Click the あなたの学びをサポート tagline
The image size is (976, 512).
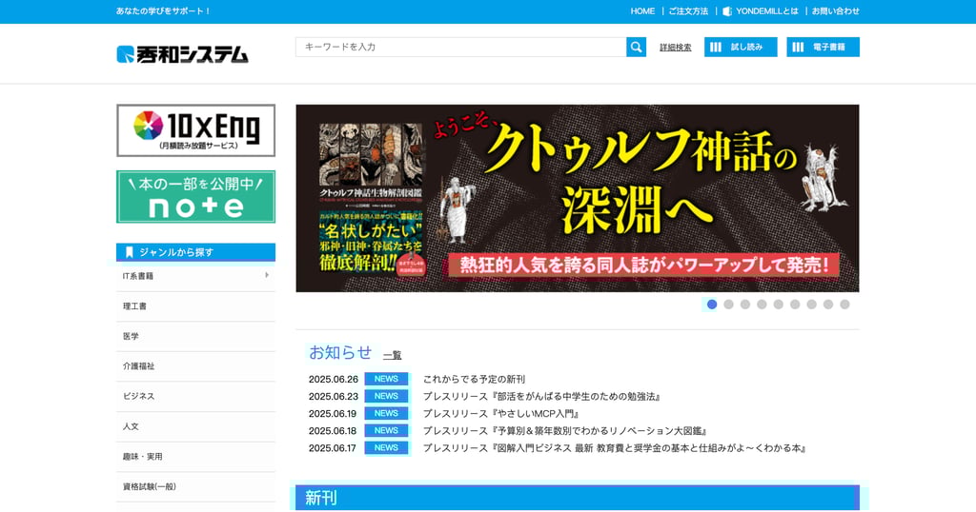point(163,11)
